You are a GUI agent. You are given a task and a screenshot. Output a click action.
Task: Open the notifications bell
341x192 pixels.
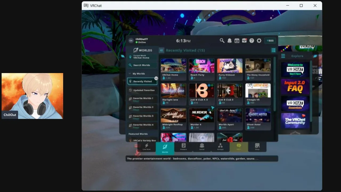pyautogui.click(x=229, y=41)
